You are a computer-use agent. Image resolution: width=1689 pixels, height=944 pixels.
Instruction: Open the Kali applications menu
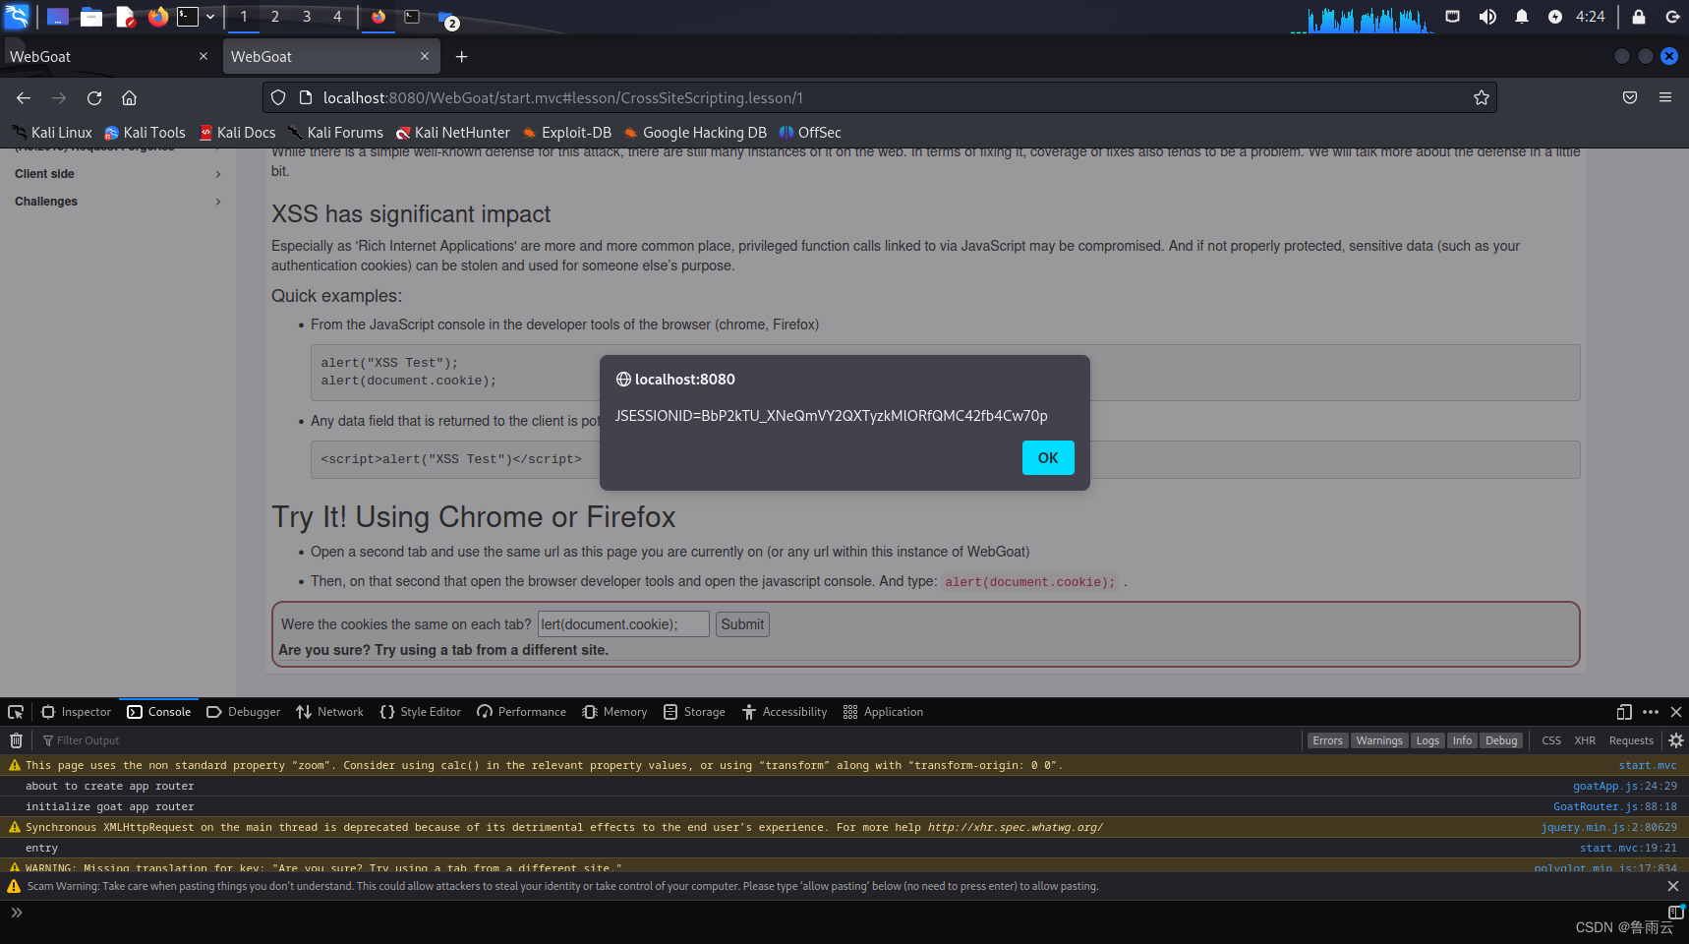pyautogui.click(x=17, y=16)
